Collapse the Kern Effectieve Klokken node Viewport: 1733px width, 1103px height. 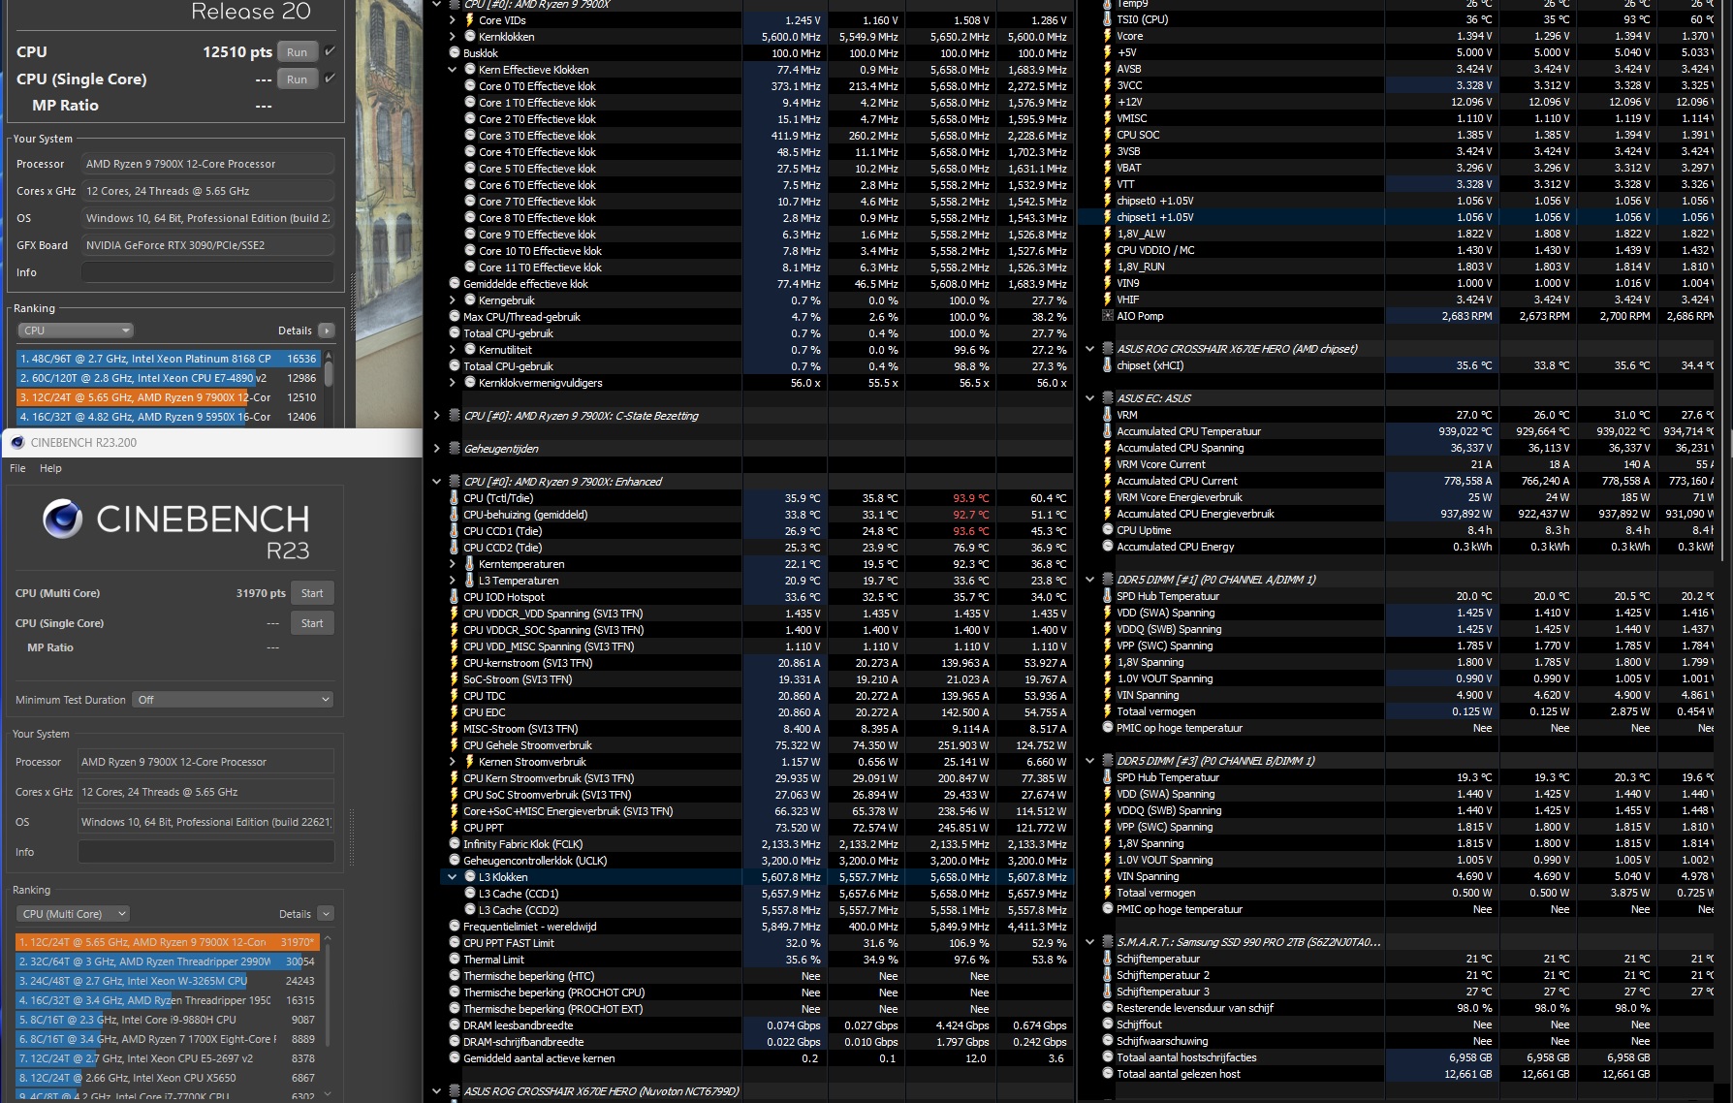[x=453, y=70]
